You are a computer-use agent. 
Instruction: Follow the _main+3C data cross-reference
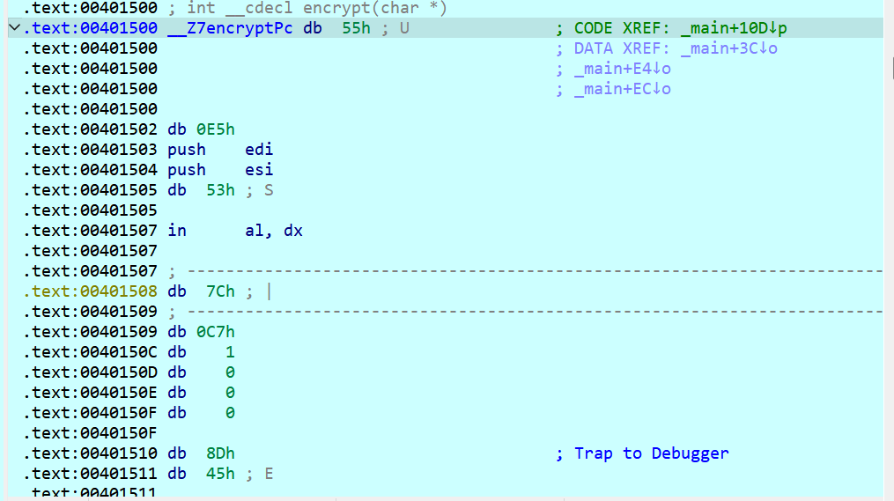[x=728, y=48]
